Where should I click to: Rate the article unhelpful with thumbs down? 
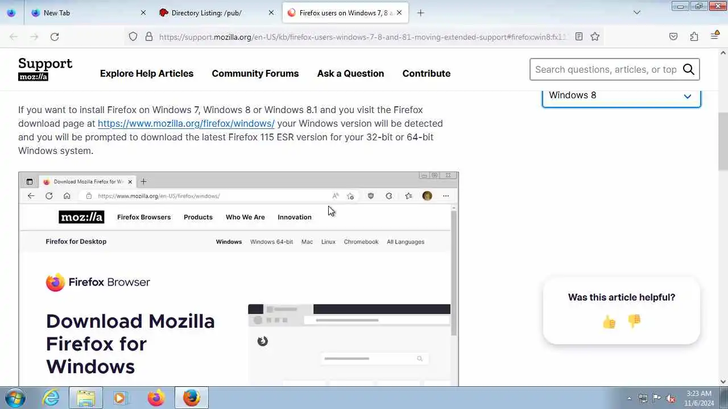tap(634, 322)
